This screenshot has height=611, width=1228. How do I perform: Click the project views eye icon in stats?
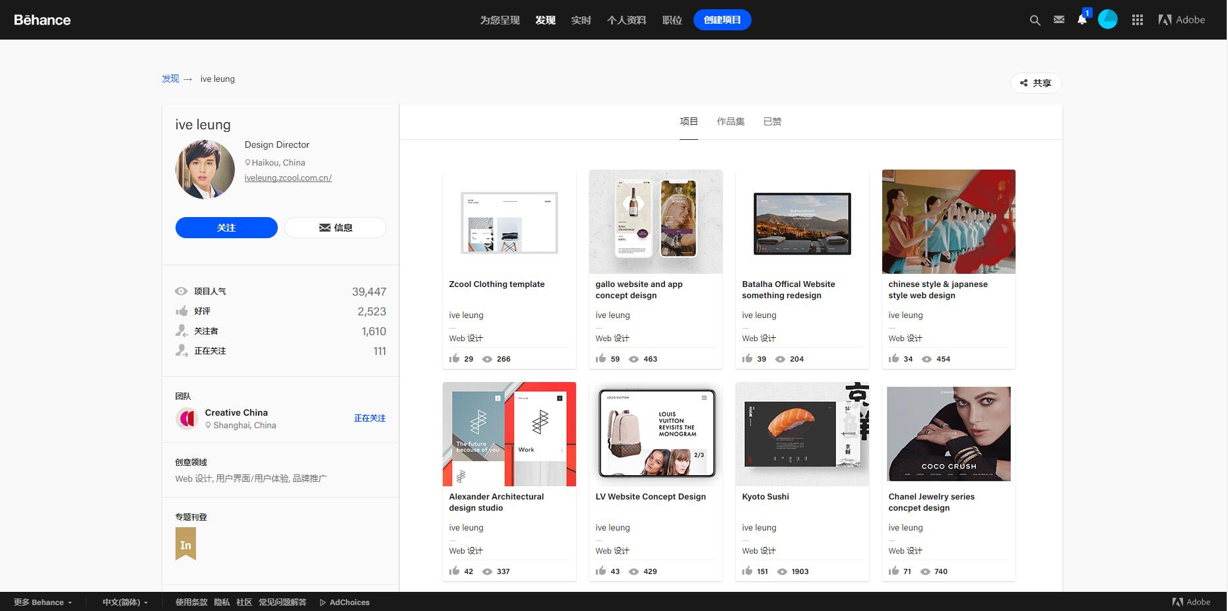pyautogui.click(x=181, y=291)
